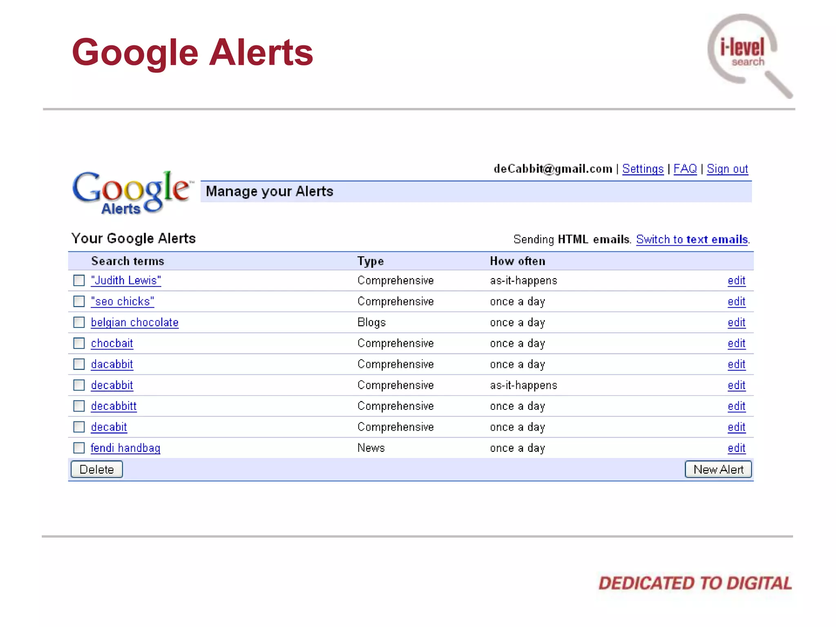Viewport: 836px width, 627px height.
Task: Click the How often column header
Action: [518, 261]
